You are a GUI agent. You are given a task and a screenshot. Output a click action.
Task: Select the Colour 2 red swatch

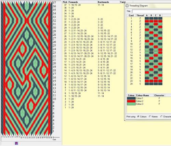(x=131, y=101)
